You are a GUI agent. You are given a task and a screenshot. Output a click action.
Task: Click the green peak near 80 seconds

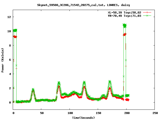[59, 83]
